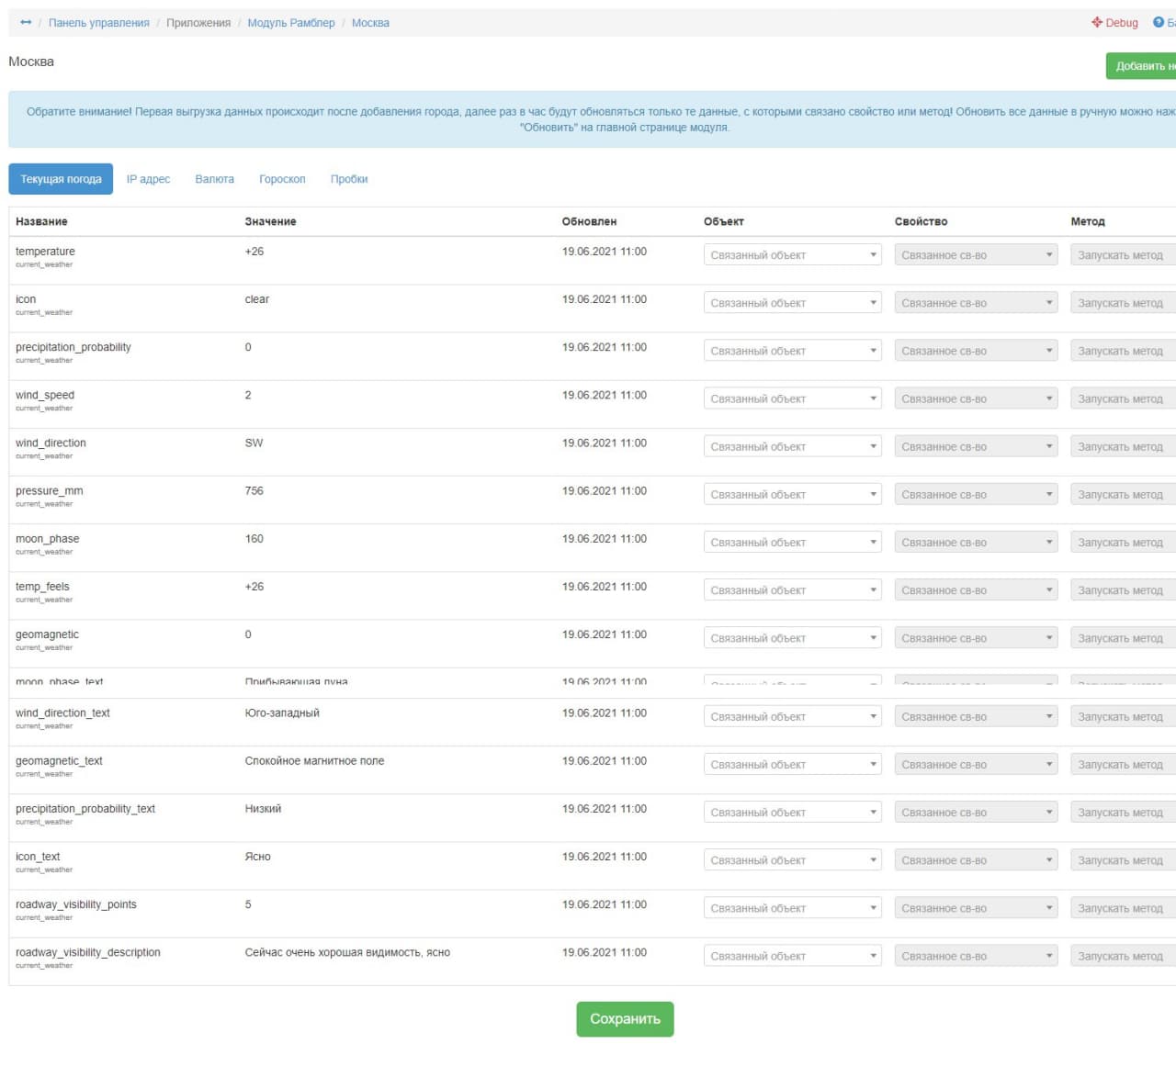
Task: Go to Панель управления breadcrumb link
Action: tap(98, 23)
